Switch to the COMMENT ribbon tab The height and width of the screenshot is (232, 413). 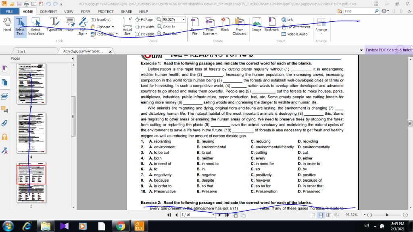pos(48,12)
